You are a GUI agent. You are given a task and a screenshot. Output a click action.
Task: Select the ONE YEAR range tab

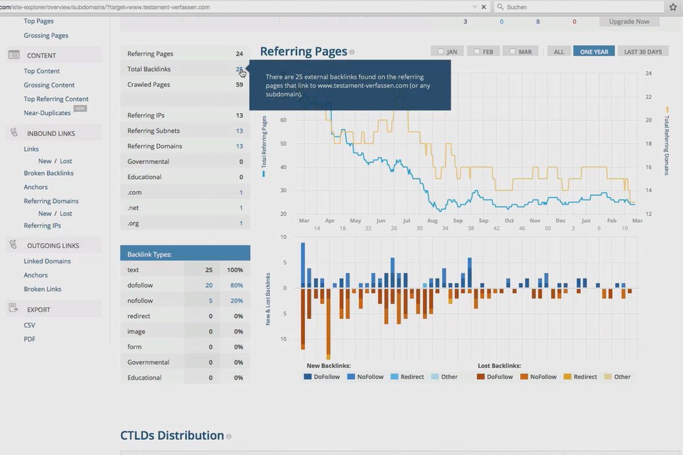(x=594, y=52)
